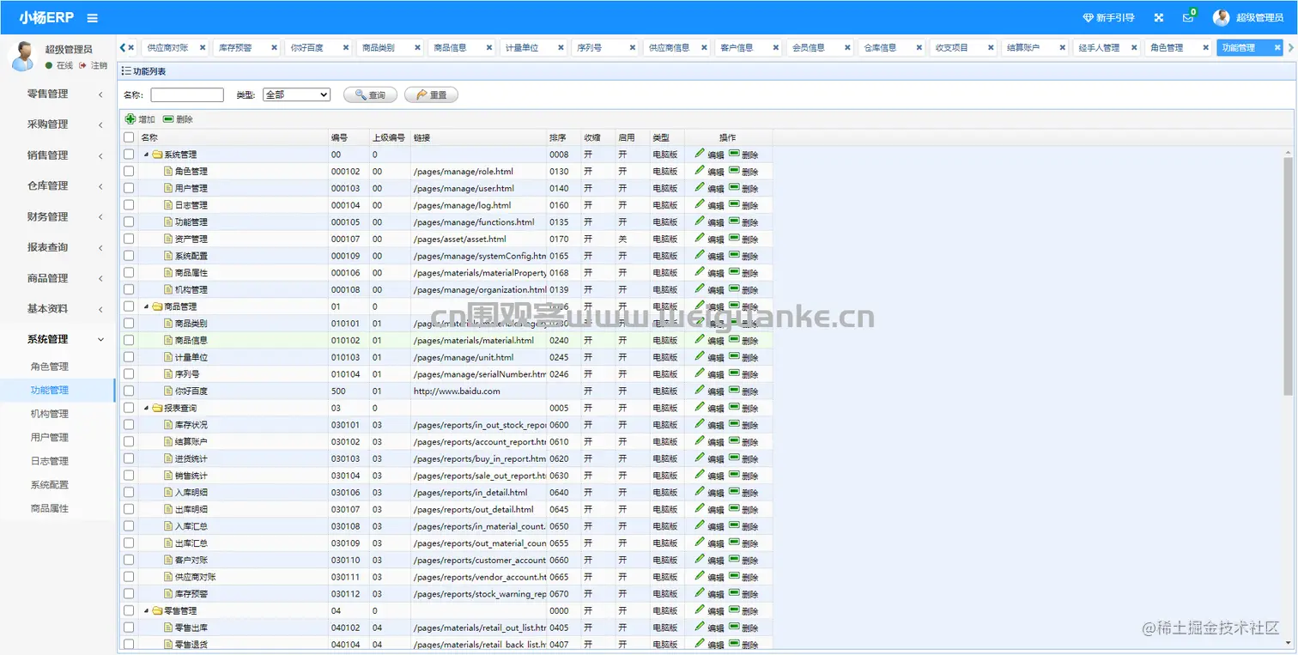Screen dimensions: 1298x655
Task: Check the 零售退货 row checkbox
Action: click(x=129, y=644)
